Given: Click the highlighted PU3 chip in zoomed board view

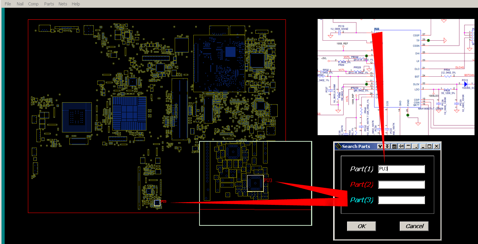Looking at the screenshot, I should 255,183.
